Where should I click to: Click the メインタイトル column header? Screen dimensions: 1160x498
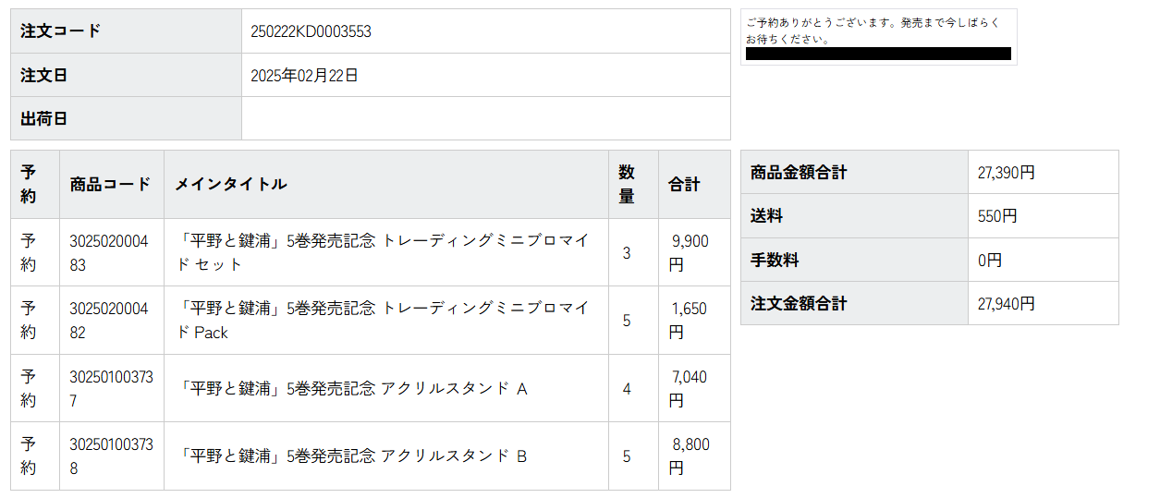click(x=231, y=184)
